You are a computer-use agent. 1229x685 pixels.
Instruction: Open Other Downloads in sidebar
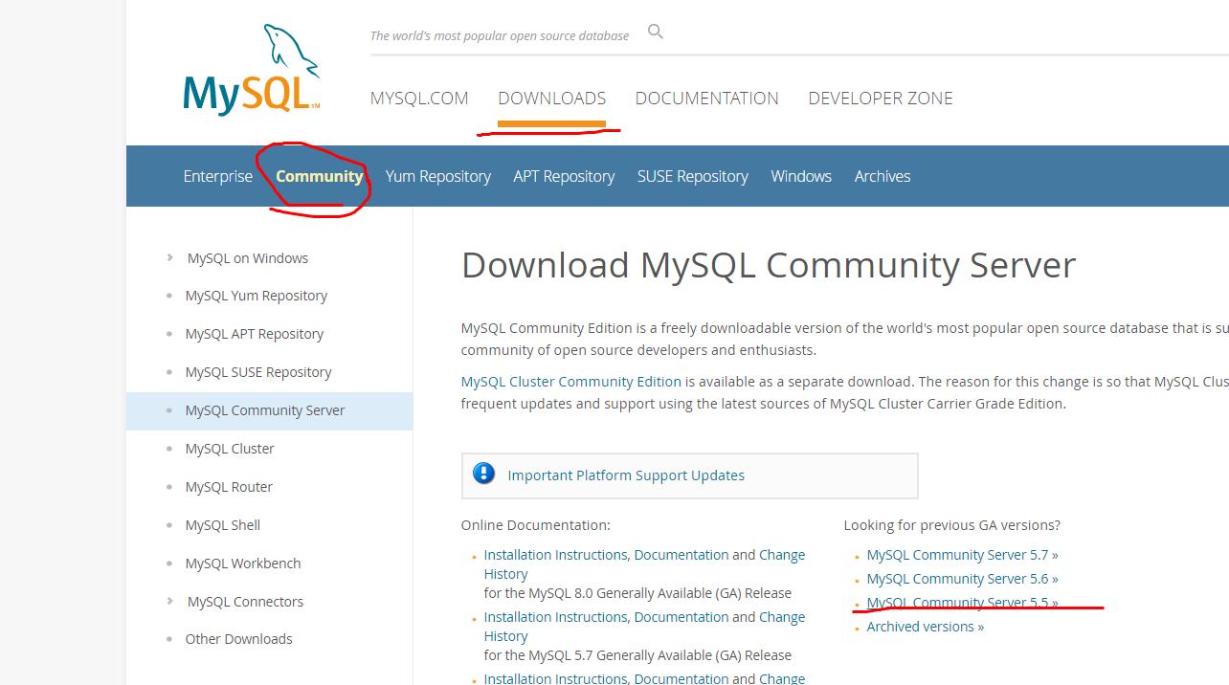(239, 639)
